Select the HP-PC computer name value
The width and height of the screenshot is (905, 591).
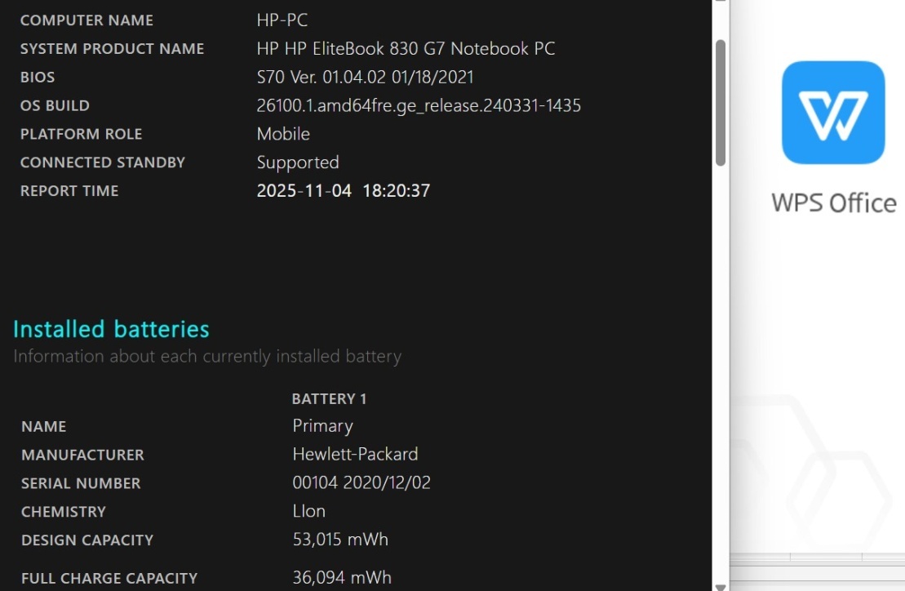click(x=282, y=20)
